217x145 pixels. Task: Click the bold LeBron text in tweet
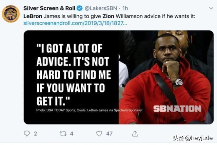[x=34, y=16]
